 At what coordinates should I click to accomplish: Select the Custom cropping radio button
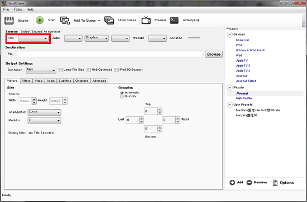[122, 96]
